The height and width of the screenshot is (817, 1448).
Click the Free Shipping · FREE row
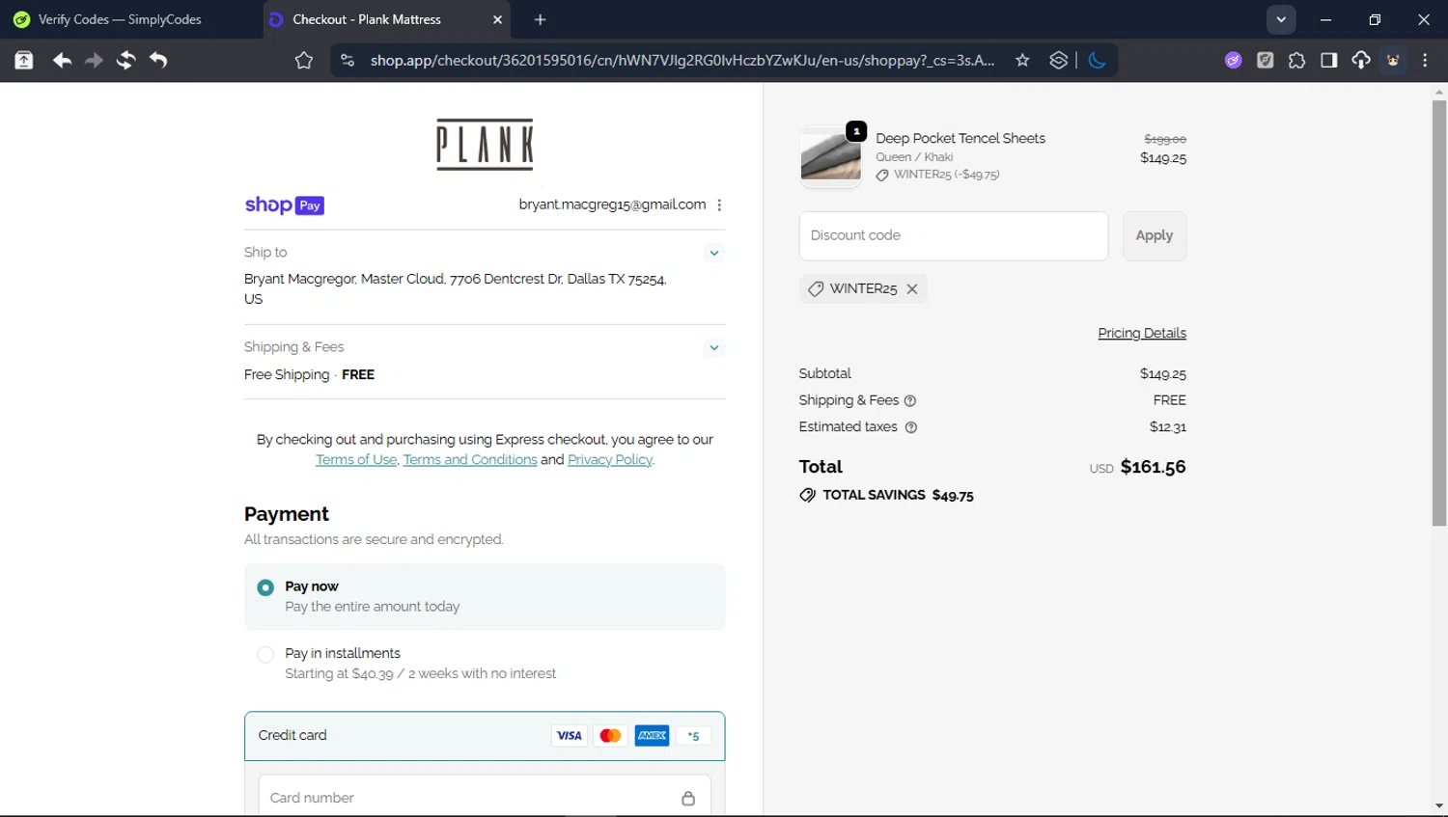pyautogui.click(x=309, y=374)
